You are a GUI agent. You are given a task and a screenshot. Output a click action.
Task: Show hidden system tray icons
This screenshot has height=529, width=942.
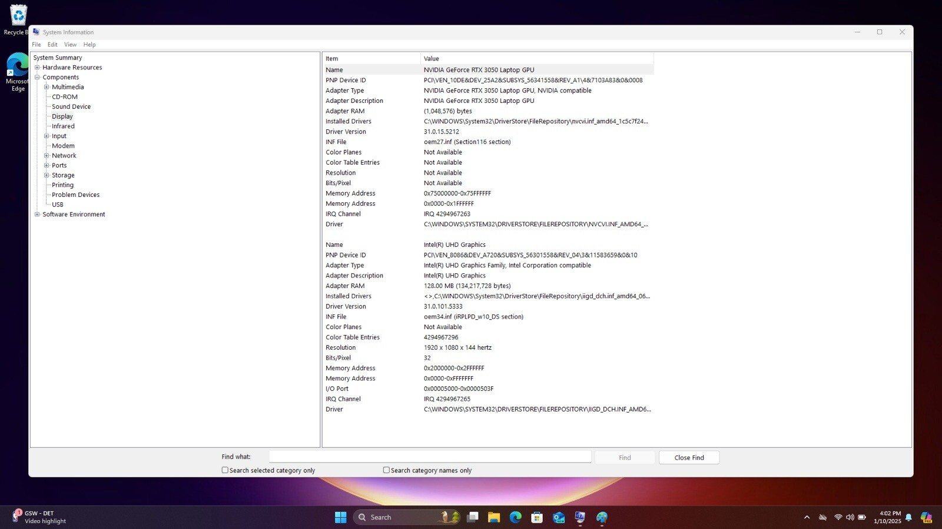coord(807,517)
